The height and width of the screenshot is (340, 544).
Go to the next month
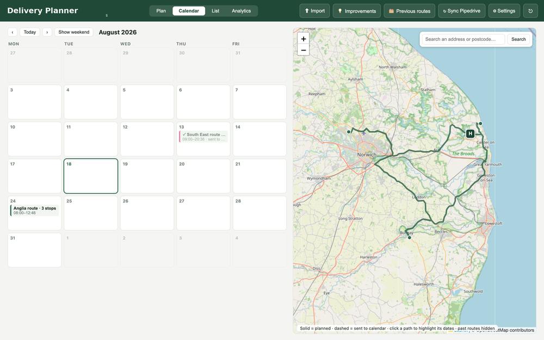coord(47,32)
